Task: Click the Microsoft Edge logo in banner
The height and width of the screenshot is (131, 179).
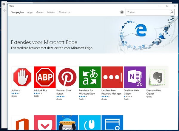Action: tap(141, 30)
